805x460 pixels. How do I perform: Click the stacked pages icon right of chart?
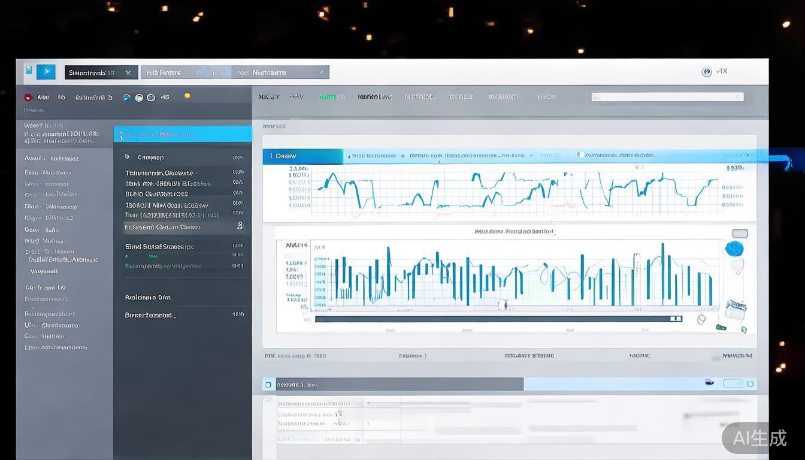[x=735, y=308]
